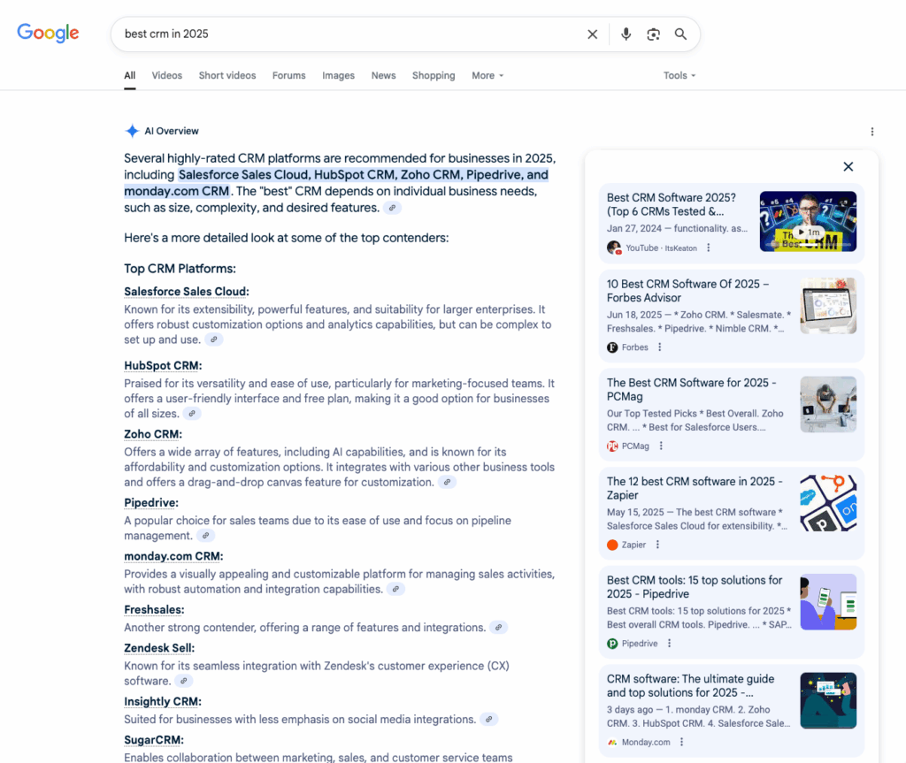The image size is (906, 763).
Task: Click the link chip after the intro paragraph
Action: [392, 208]
